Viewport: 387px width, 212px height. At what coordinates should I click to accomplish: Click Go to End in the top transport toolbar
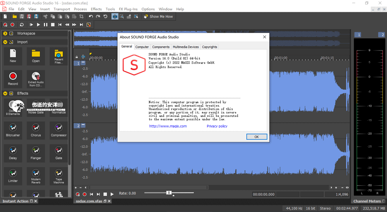[x=81, y=25]
